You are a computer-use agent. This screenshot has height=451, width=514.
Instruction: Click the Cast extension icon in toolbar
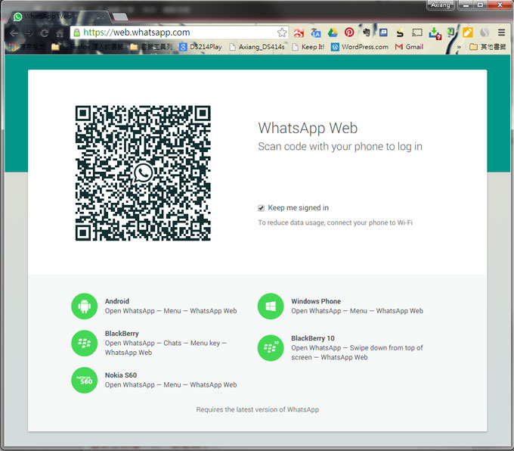pos(416,33)
